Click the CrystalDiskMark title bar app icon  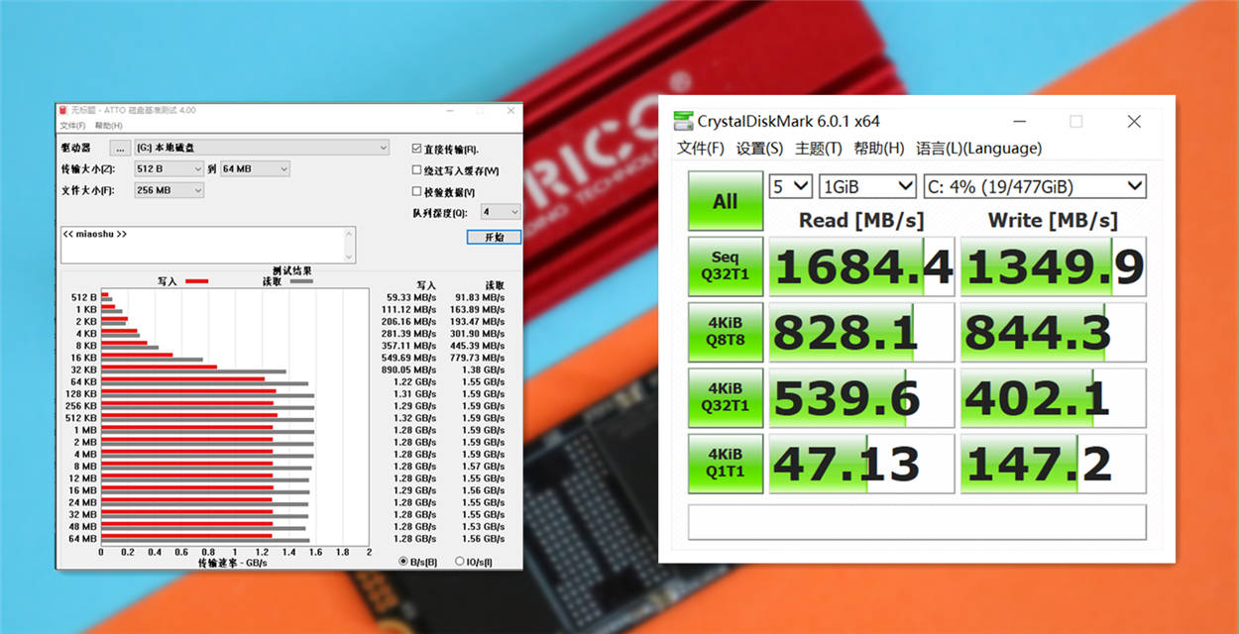tap(683, 122)
